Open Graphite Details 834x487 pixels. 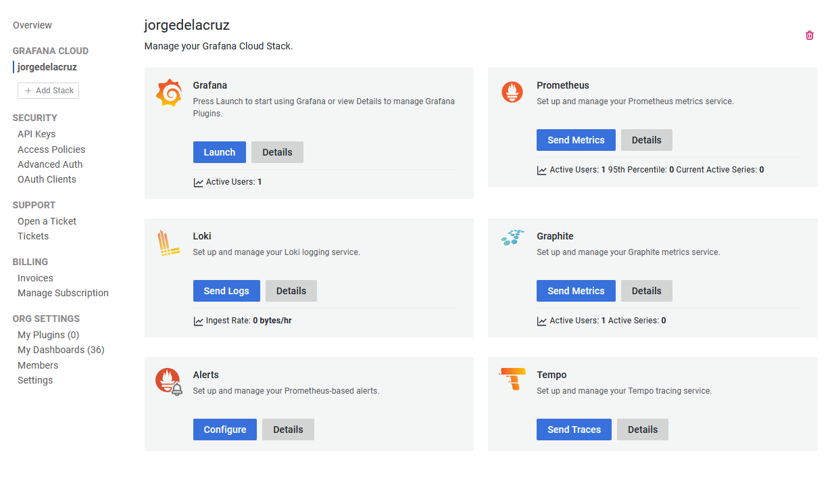click(x=647, y=291)
